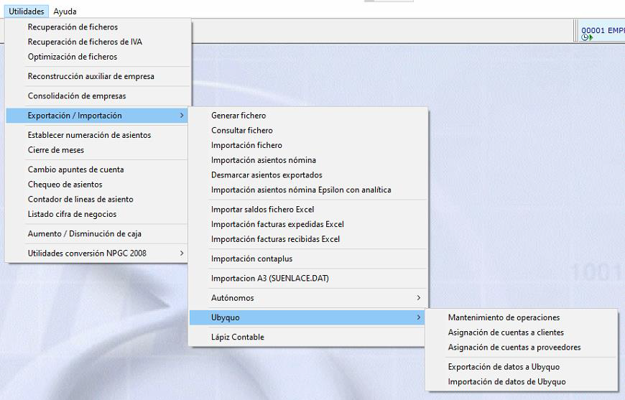Select Cierre de meses
The width and height of the screenshot is (625, 400).
[x=98, y=150]
